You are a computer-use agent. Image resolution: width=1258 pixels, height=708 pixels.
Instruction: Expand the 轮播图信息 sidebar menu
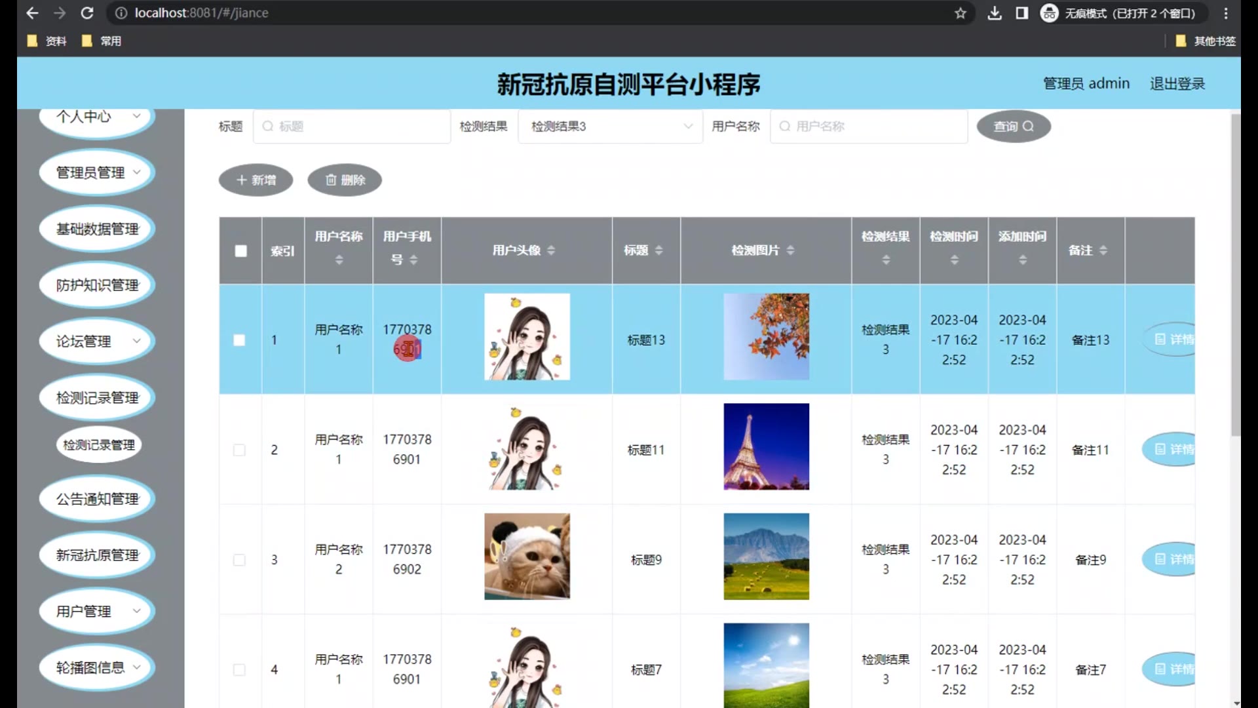(97, 668)
